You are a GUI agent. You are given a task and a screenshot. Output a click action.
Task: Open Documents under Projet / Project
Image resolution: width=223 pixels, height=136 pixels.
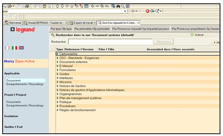(x=13, y=102)
